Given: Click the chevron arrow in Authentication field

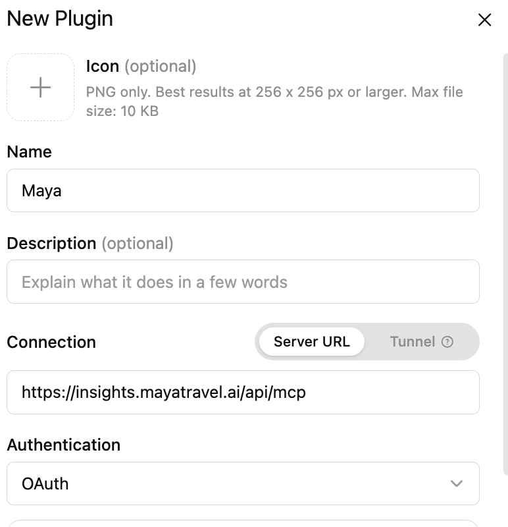Looking at the screenshot, I should point(457,484).
